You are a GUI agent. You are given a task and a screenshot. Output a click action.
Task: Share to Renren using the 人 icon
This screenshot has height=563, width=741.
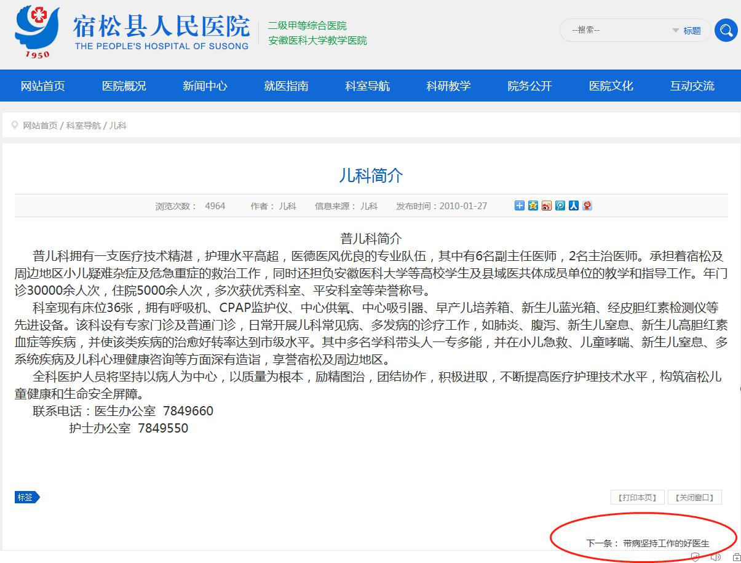point(573,206)
